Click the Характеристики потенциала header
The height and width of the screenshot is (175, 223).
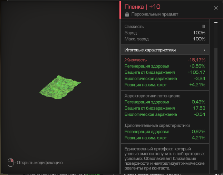pos(152,96)
